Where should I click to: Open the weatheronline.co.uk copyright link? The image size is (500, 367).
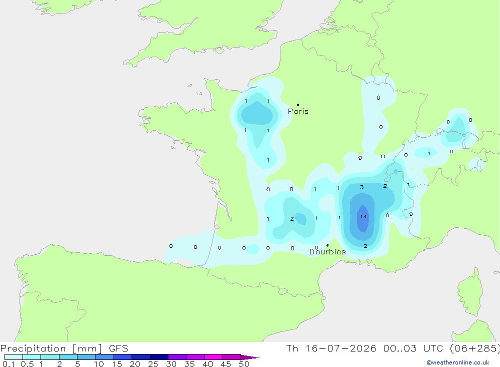click(x=458, y=362)
